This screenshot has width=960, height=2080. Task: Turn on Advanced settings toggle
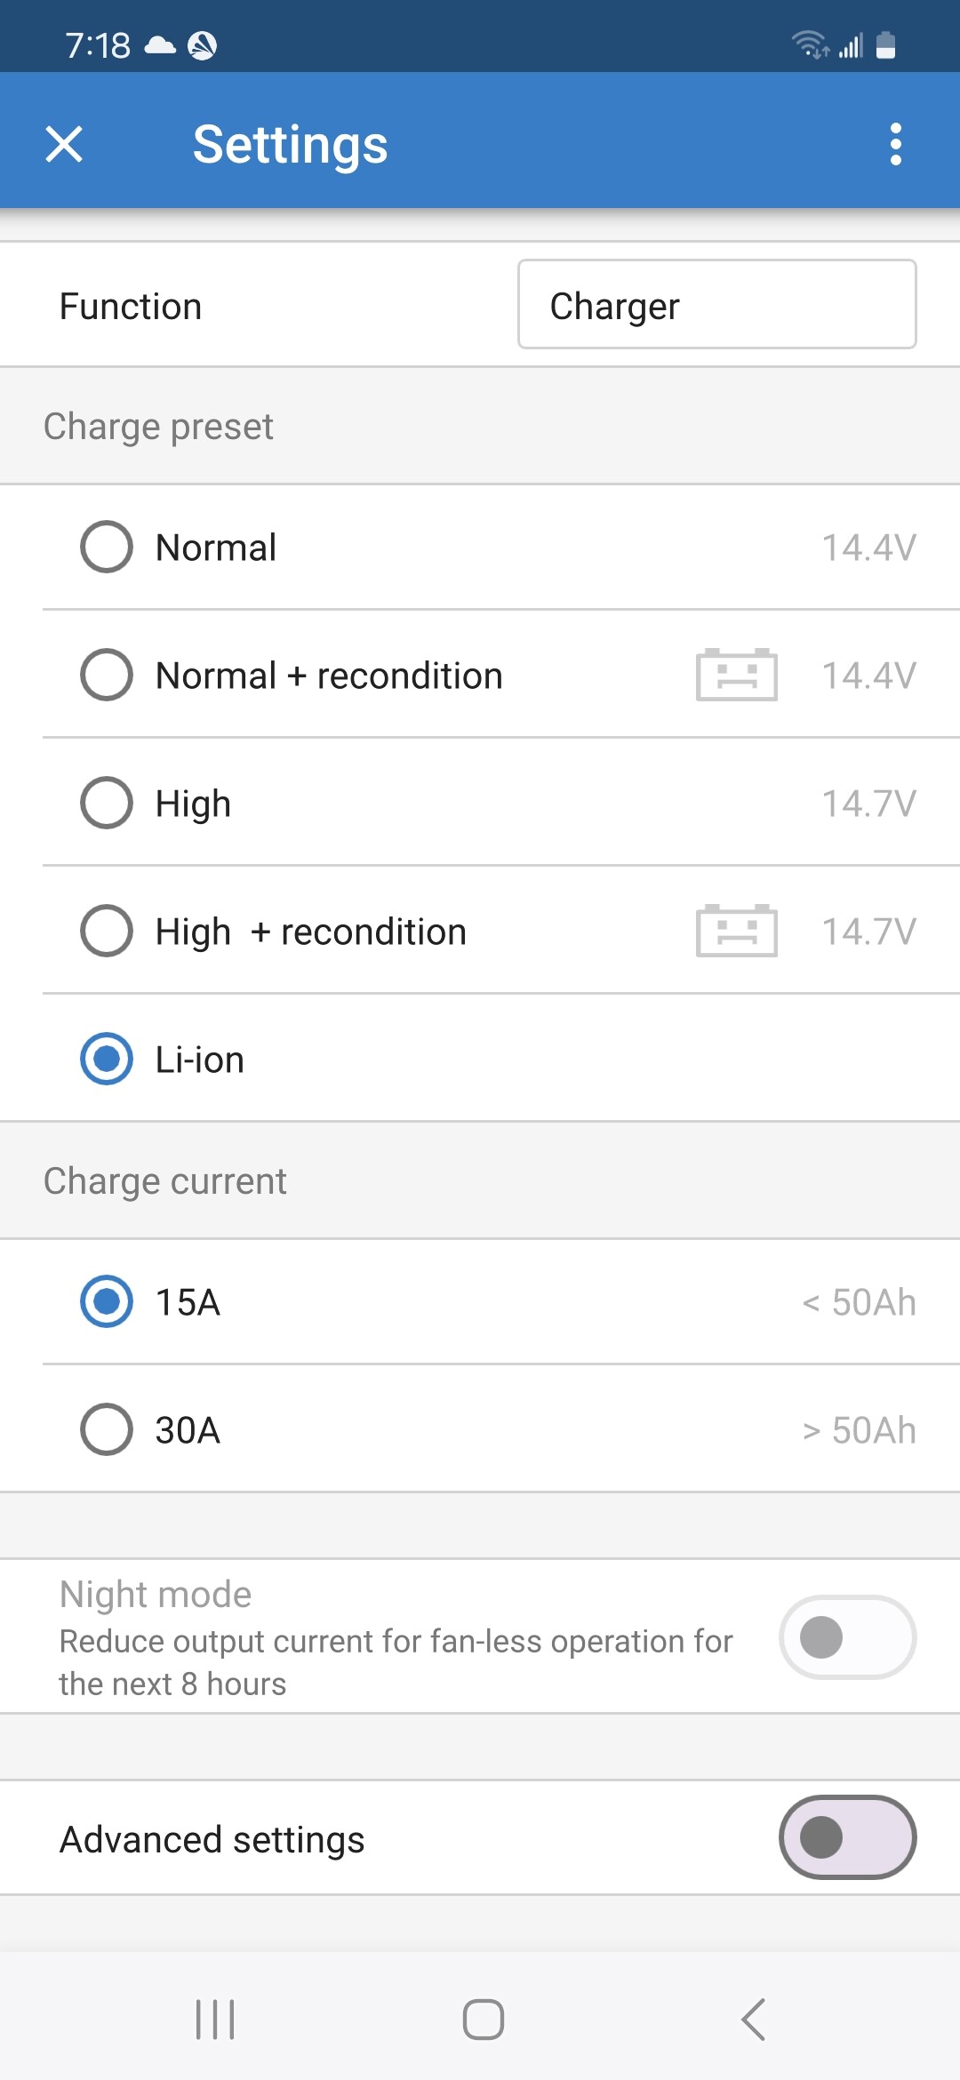pos(847,1837)
